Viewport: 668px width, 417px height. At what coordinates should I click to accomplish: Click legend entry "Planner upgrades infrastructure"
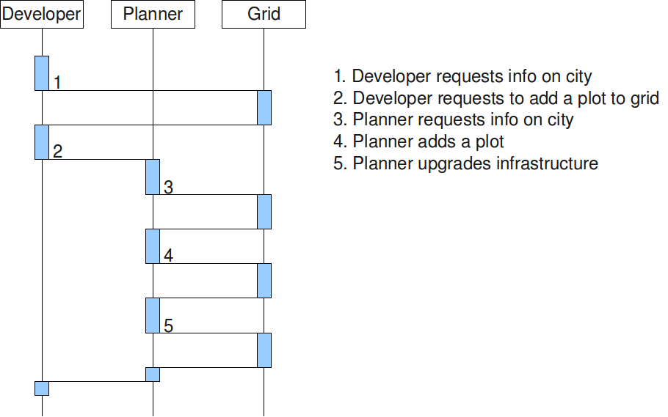click(465, 163)
